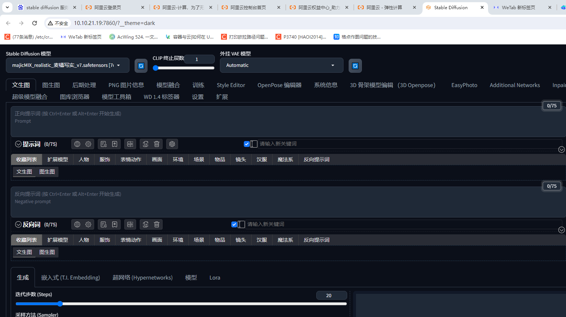566x317 pixels.
Task: Open the 扩展 tab
Action: tap(222, 97)
